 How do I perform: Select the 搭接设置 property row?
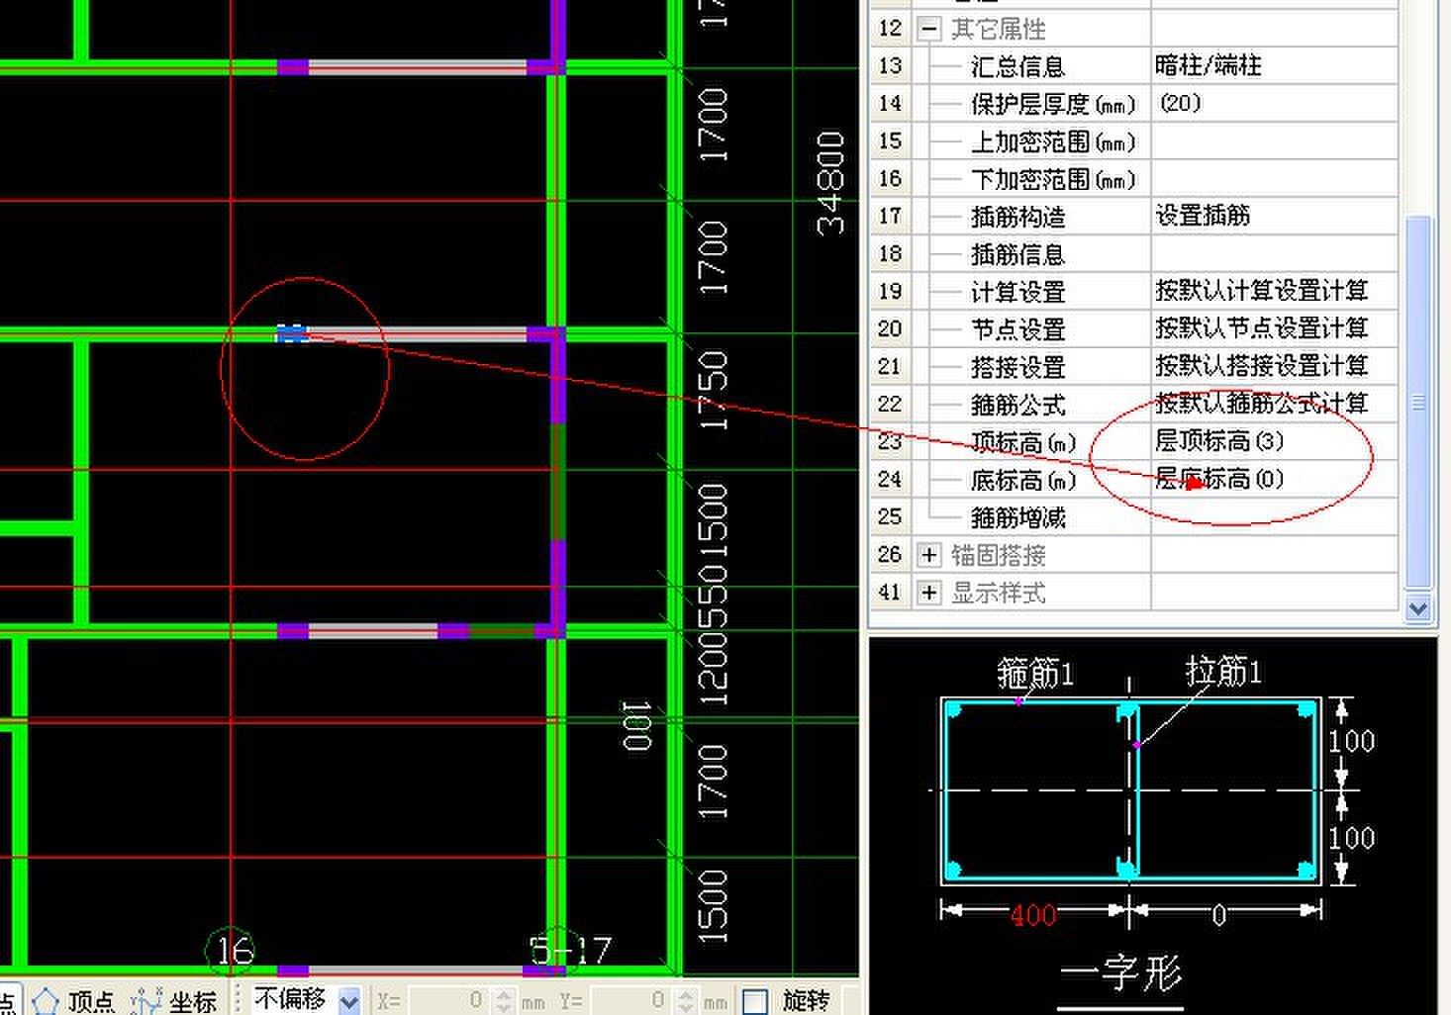click(x=1133, y=367)
